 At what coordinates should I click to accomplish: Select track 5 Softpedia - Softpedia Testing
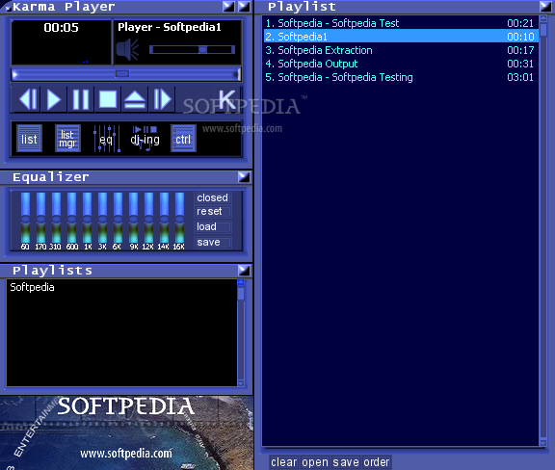tap(401, 77)
